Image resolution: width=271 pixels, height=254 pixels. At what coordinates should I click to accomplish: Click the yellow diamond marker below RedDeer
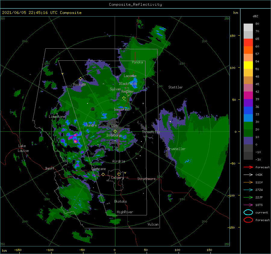coord(124,98)
